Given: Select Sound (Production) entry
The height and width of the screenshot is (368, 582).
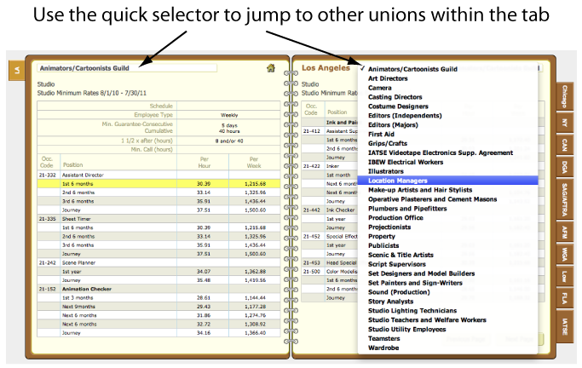Looking at the screenshot, I should tap(399, 292).
